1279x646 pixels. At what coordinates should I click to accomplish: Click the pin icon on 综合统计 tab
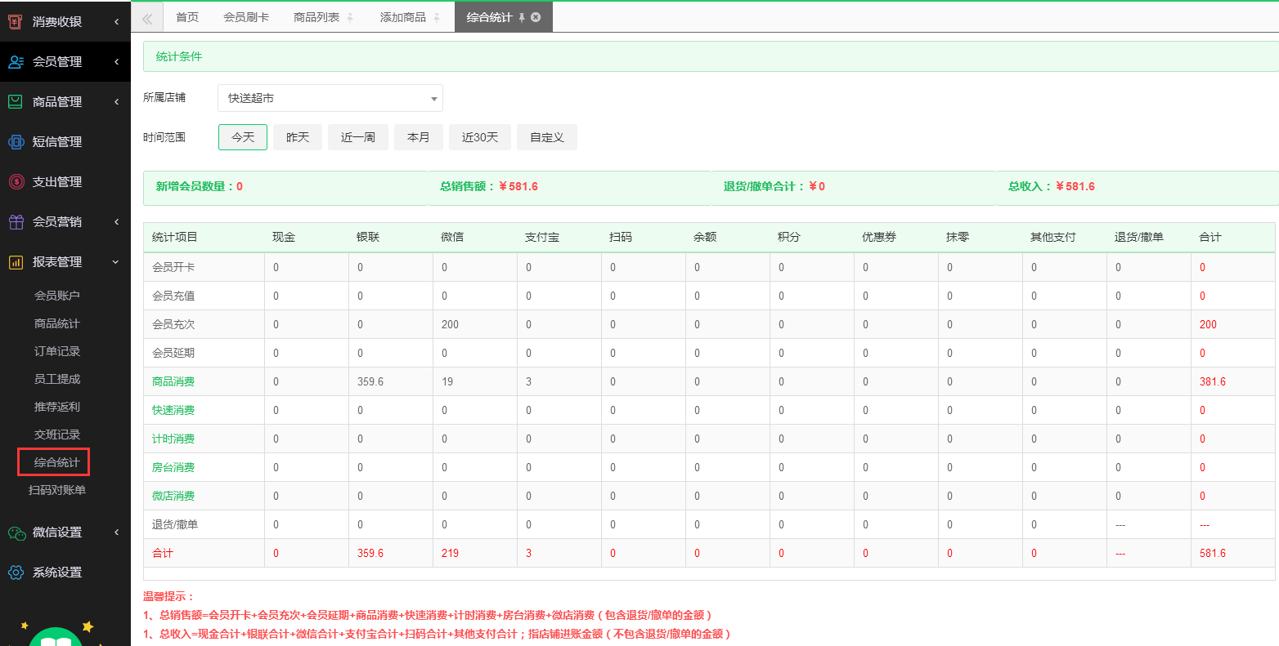(x=522, y=18)
